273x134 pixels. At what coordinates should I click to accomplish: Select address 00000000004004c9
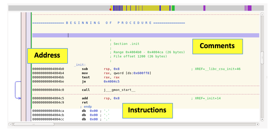pos(48,102)
